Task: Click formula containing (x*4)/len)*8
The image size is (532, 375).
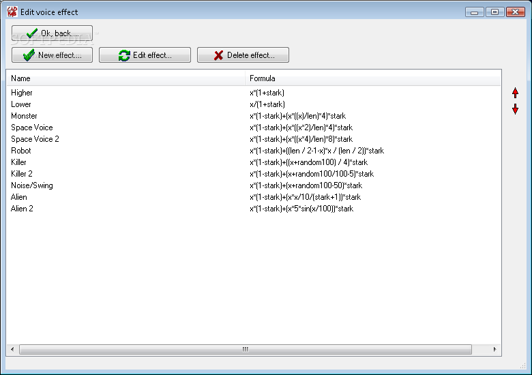Action: (x=301, y=139)
